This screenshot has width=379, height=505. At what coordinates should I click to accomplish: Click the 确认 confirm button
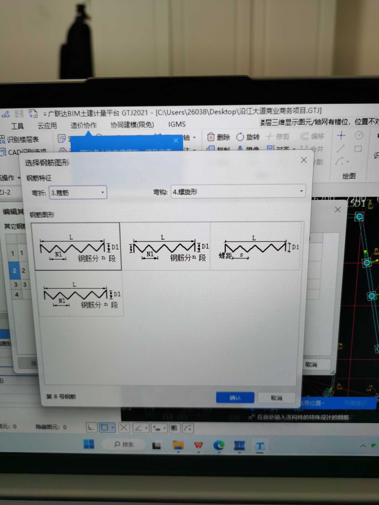coord(235,398)
